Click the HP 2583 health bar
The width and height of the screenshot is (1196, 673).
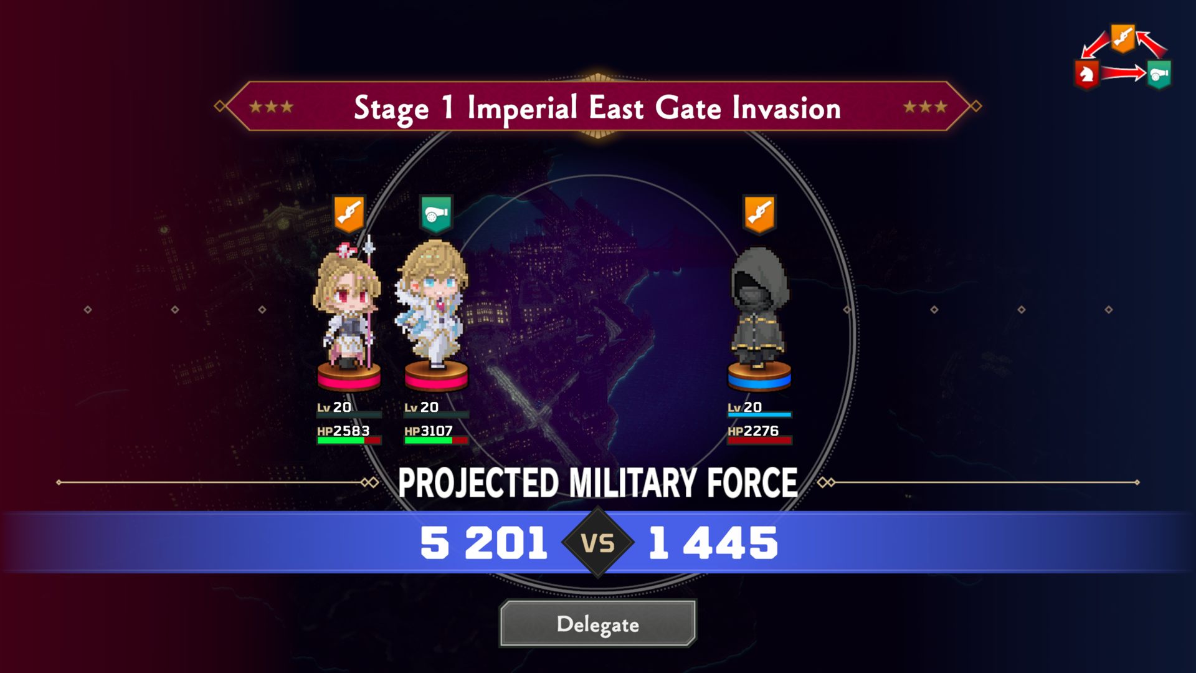click(349, 441)
